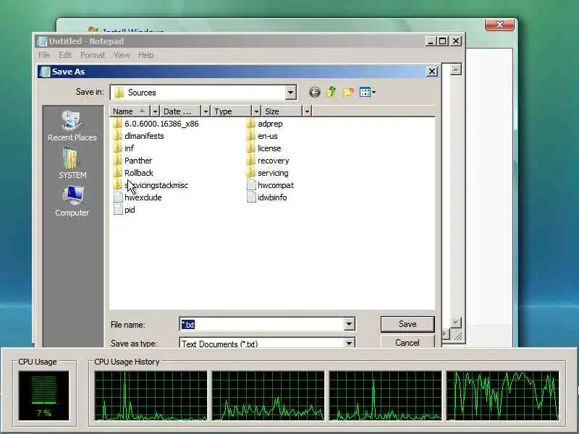Screen dimensions: 579x434
Task: Select the adprep folder
Action: point(264,124)
